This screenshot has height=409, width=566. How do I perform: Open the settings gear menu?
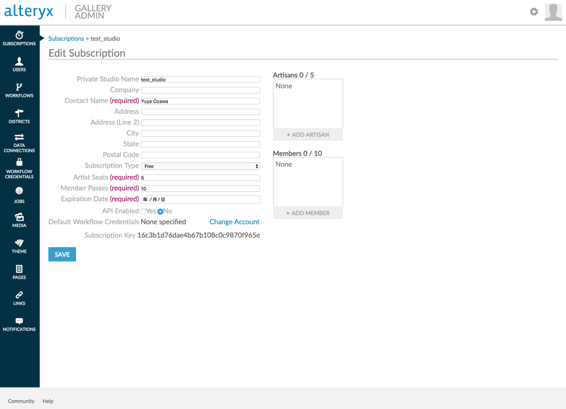534,11
